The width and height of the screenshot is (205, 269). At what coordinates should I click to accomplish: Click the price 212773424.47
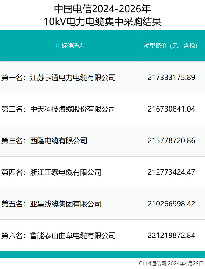click(171, 172)
